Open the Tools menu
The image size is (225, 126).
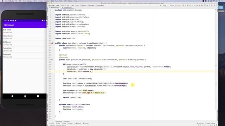(x=61, y=1)
